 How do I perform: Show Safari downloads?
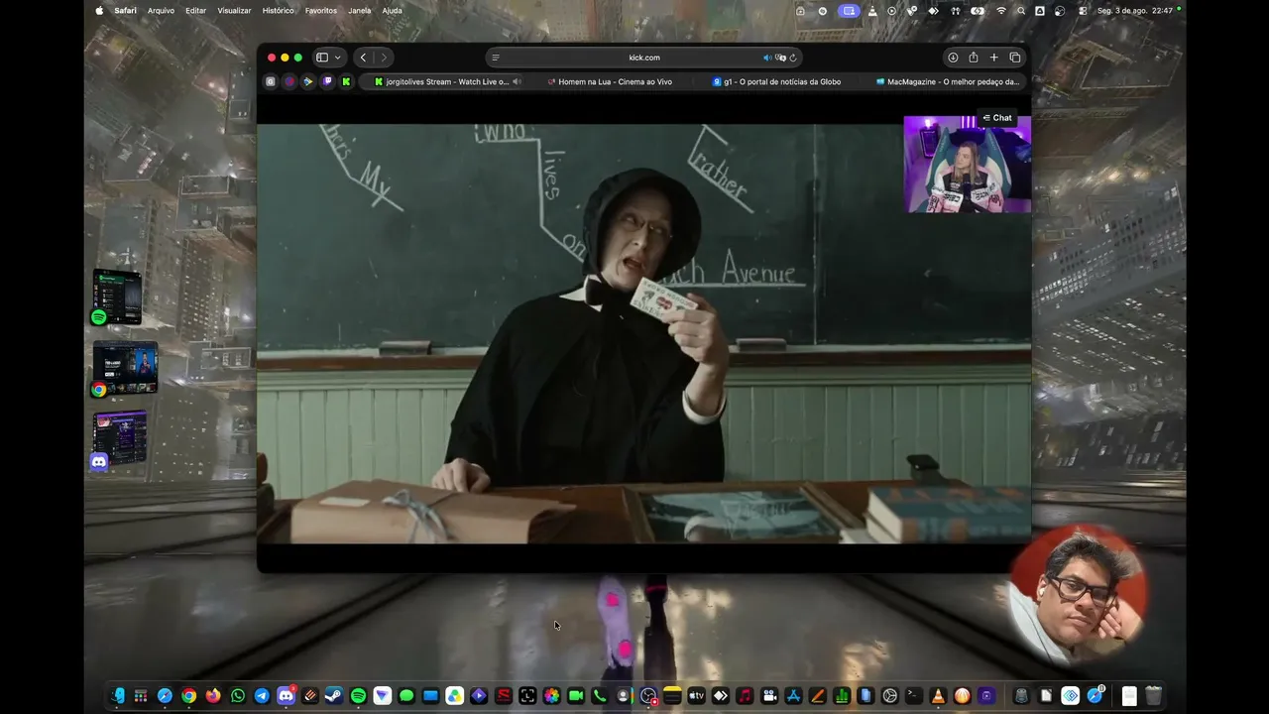(953, 58)
